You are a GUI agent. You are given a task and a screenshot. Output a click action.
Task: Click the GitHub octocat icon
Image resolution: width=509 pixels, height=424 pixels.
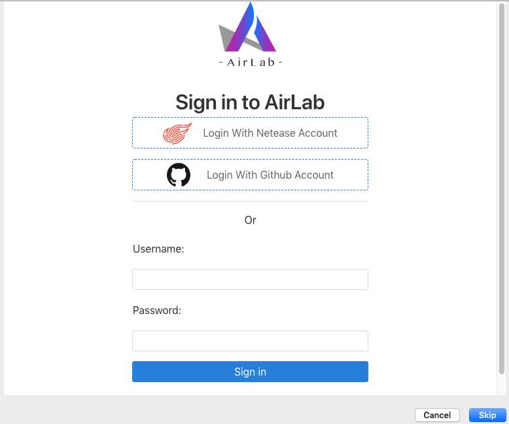pos(179,175)
